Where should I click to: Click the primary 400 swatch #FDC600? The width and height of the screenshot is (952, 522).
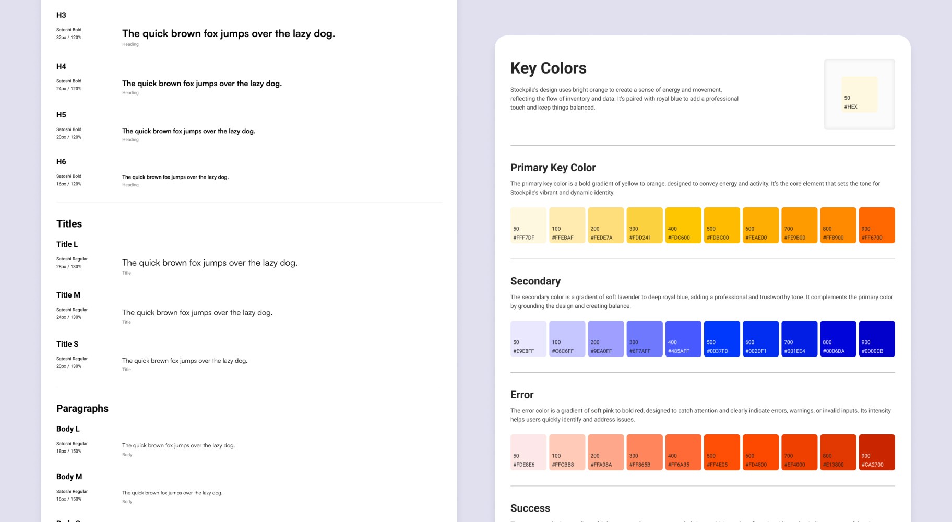click(x=683, y=225)
